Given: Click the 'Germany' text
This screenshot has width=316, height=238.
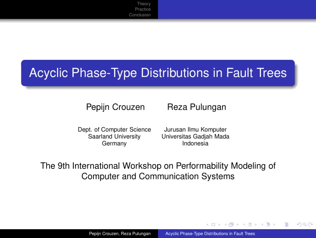Looking at the screenshot, I should (114, 143).
